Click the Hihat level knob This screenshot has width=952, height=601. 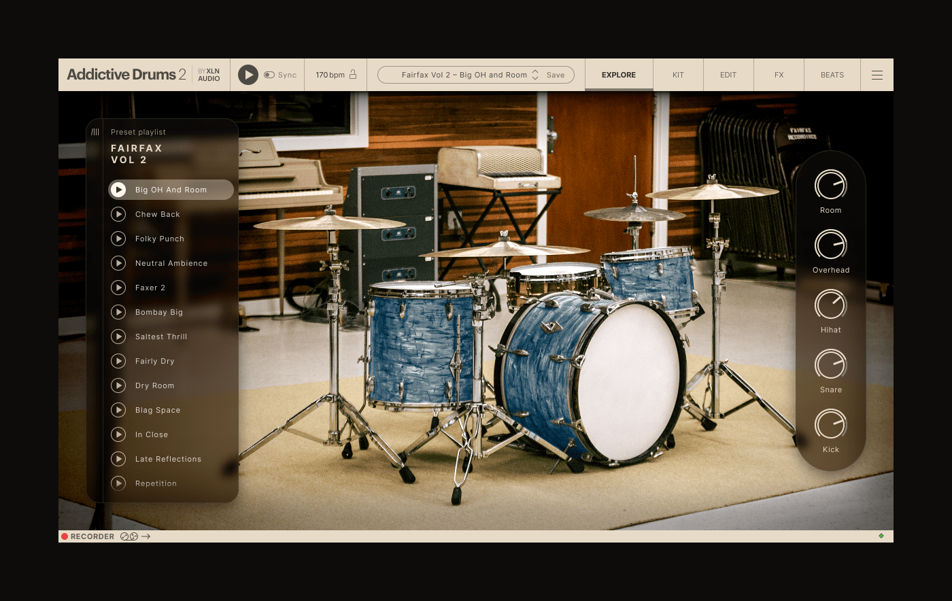pyautogui.click(x=830, y=305)
